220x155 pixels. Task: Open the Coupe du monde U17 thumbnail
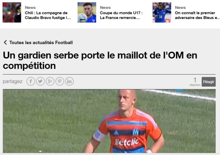pyautogui.click(x=87, y=12)
